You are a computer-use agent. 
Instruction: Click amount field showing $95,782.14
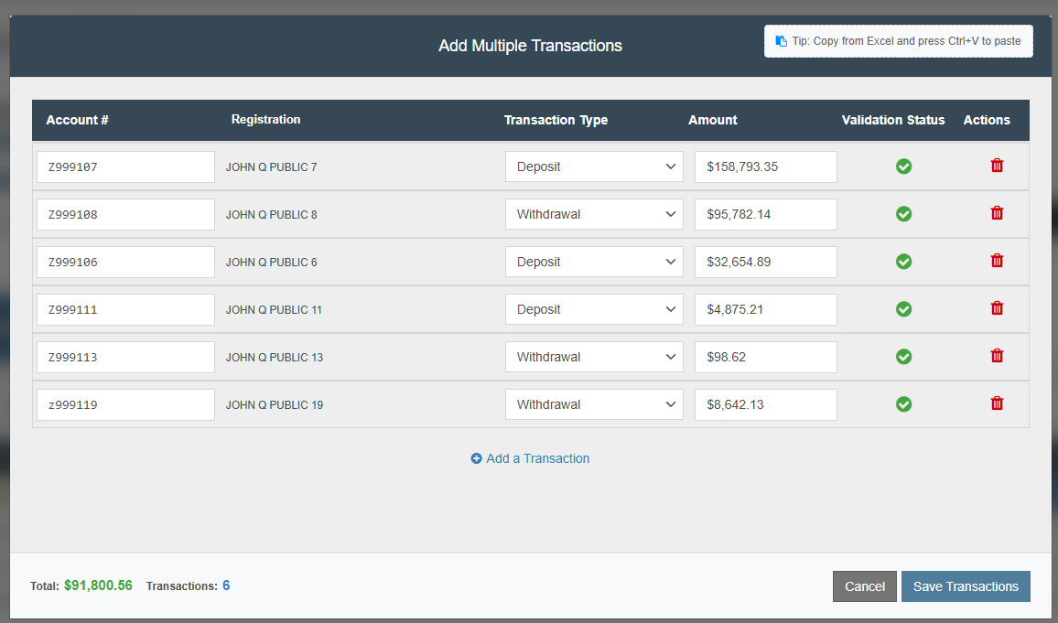[766, 214]
